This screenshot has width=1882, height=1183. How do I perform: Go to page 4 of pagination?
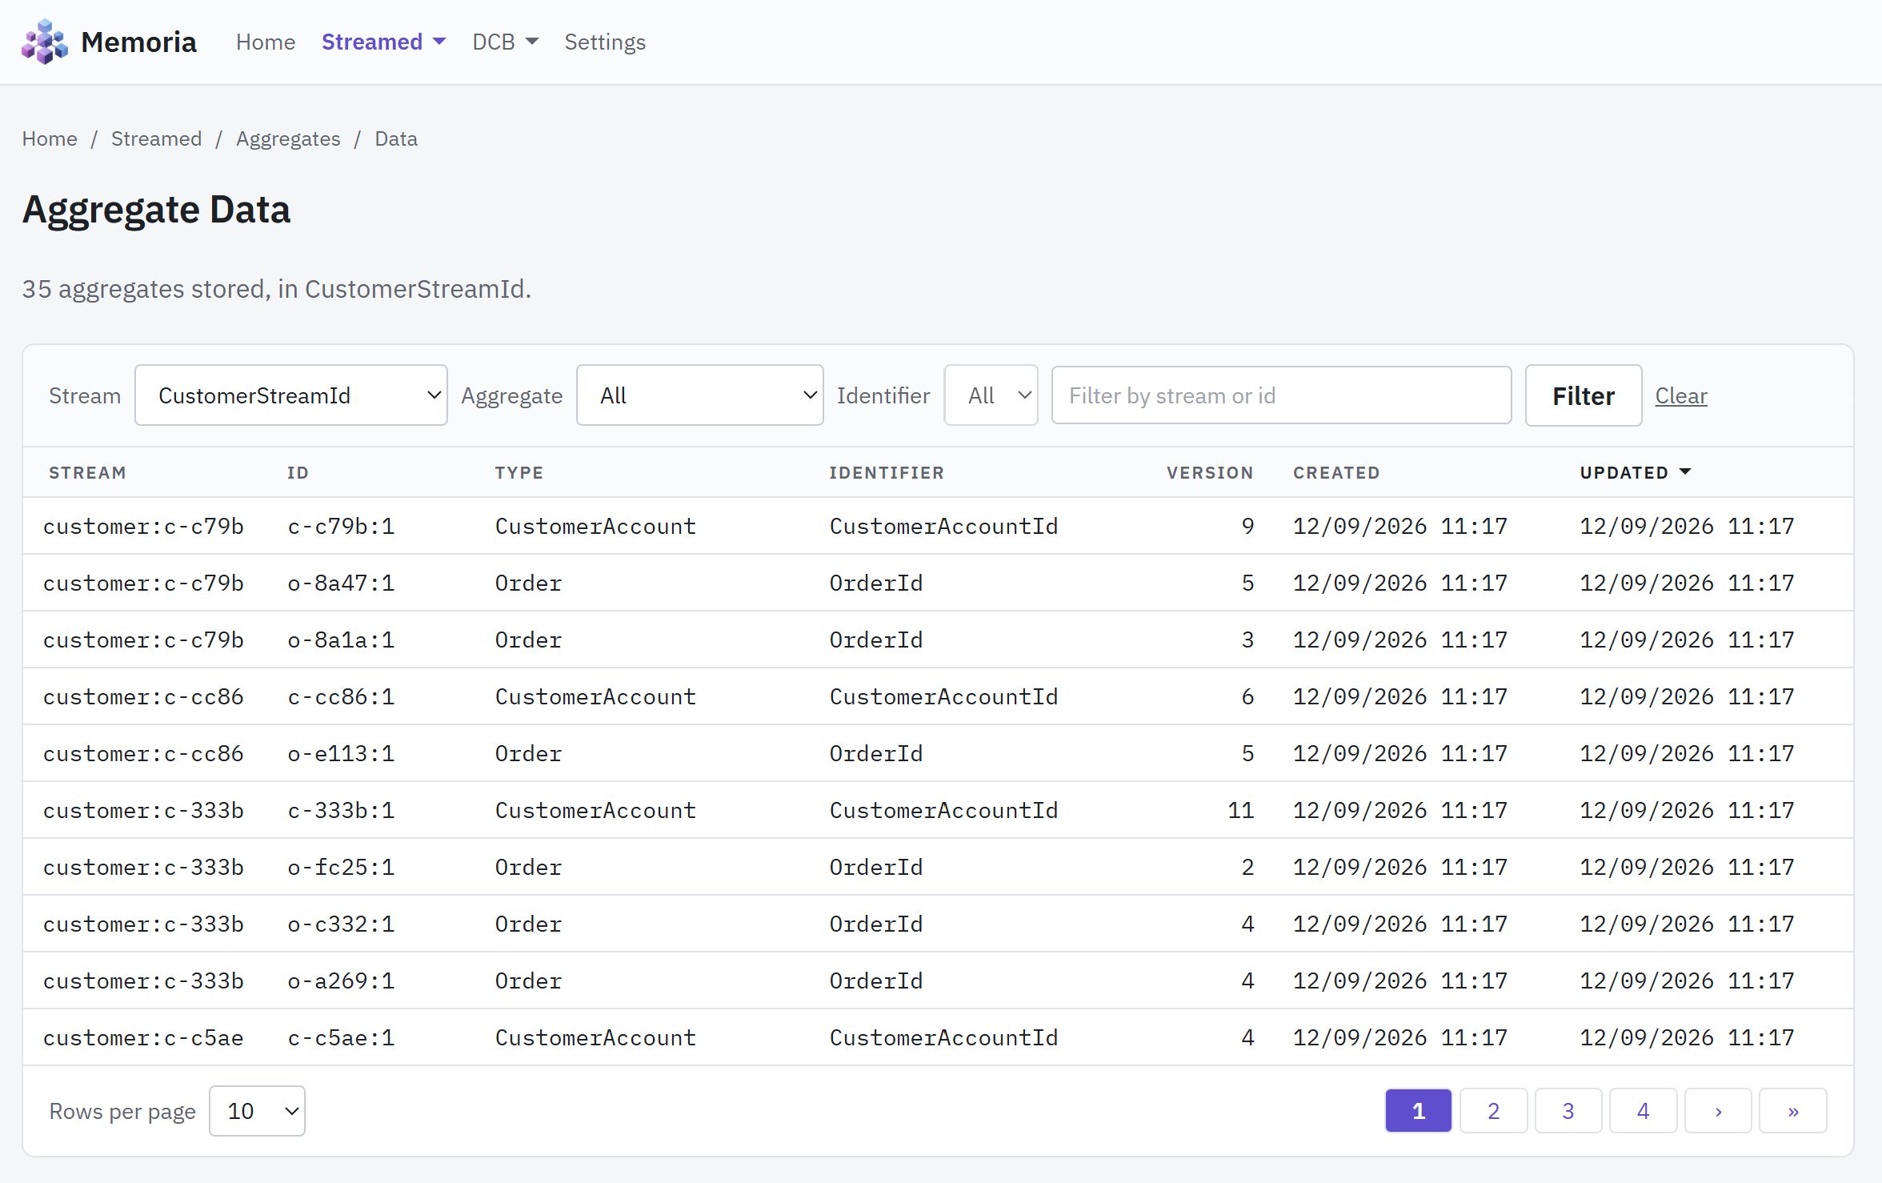point(1643,1111)
